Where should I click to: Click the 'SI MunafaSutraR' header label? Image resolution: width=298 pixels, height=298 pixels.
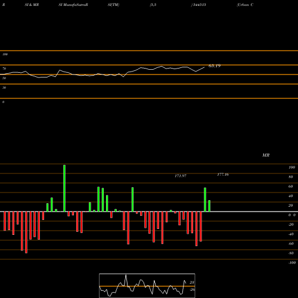tap(73, 5)
